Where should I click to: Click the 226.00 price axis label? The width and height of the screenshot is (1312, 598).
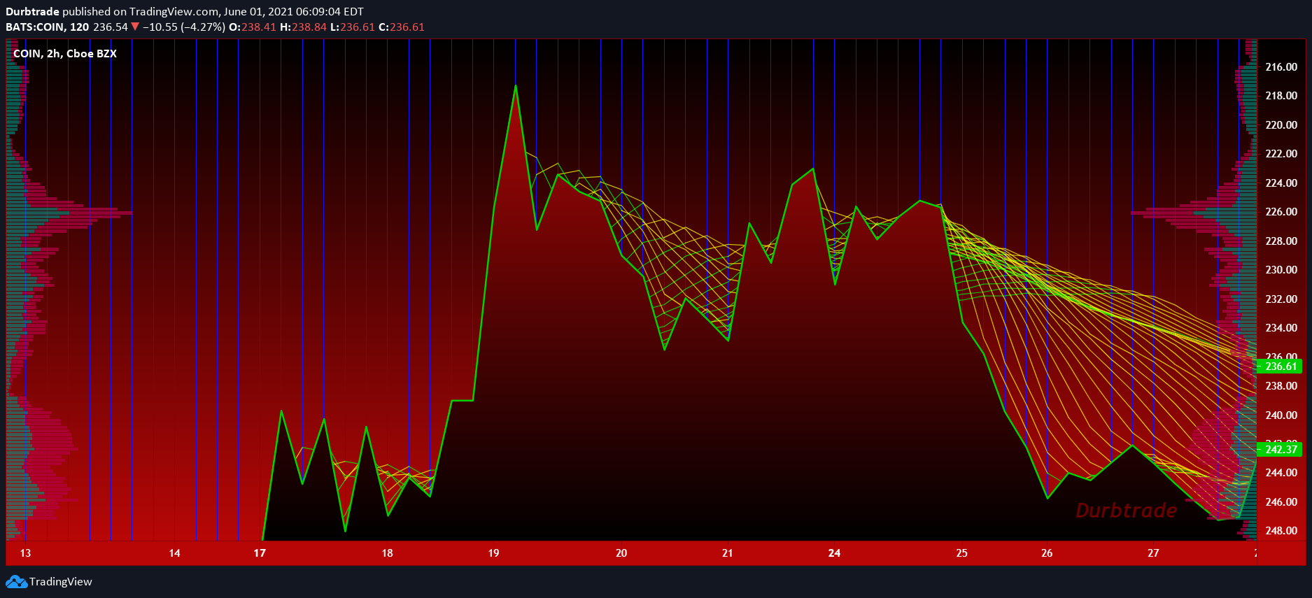tap(1281, 212)
